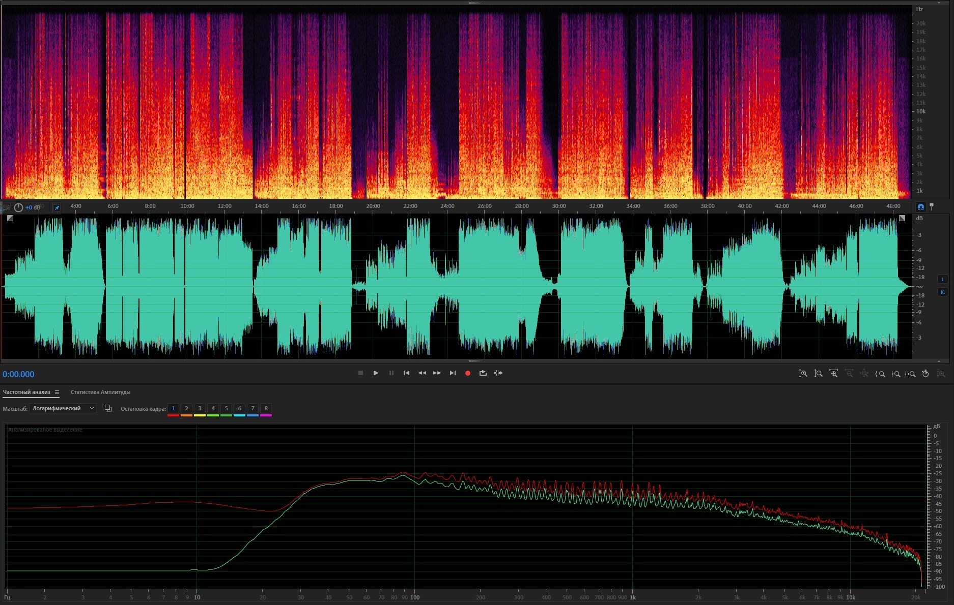Click the skip selection icon
This screenshot has width=954, height=605.
coord(498,373)
